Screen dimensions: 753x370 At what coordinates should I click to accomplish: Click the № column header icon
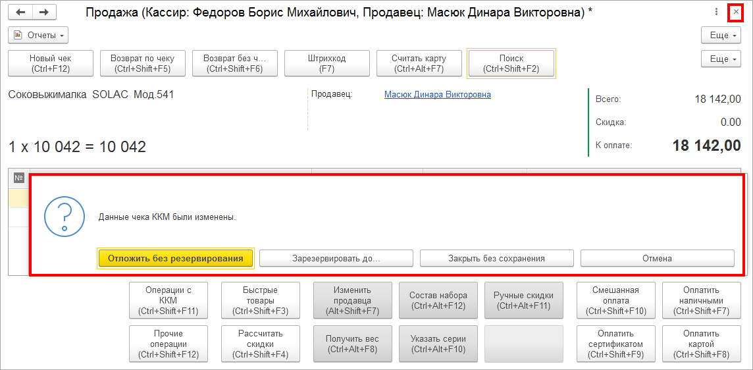[x=19, y=178]
